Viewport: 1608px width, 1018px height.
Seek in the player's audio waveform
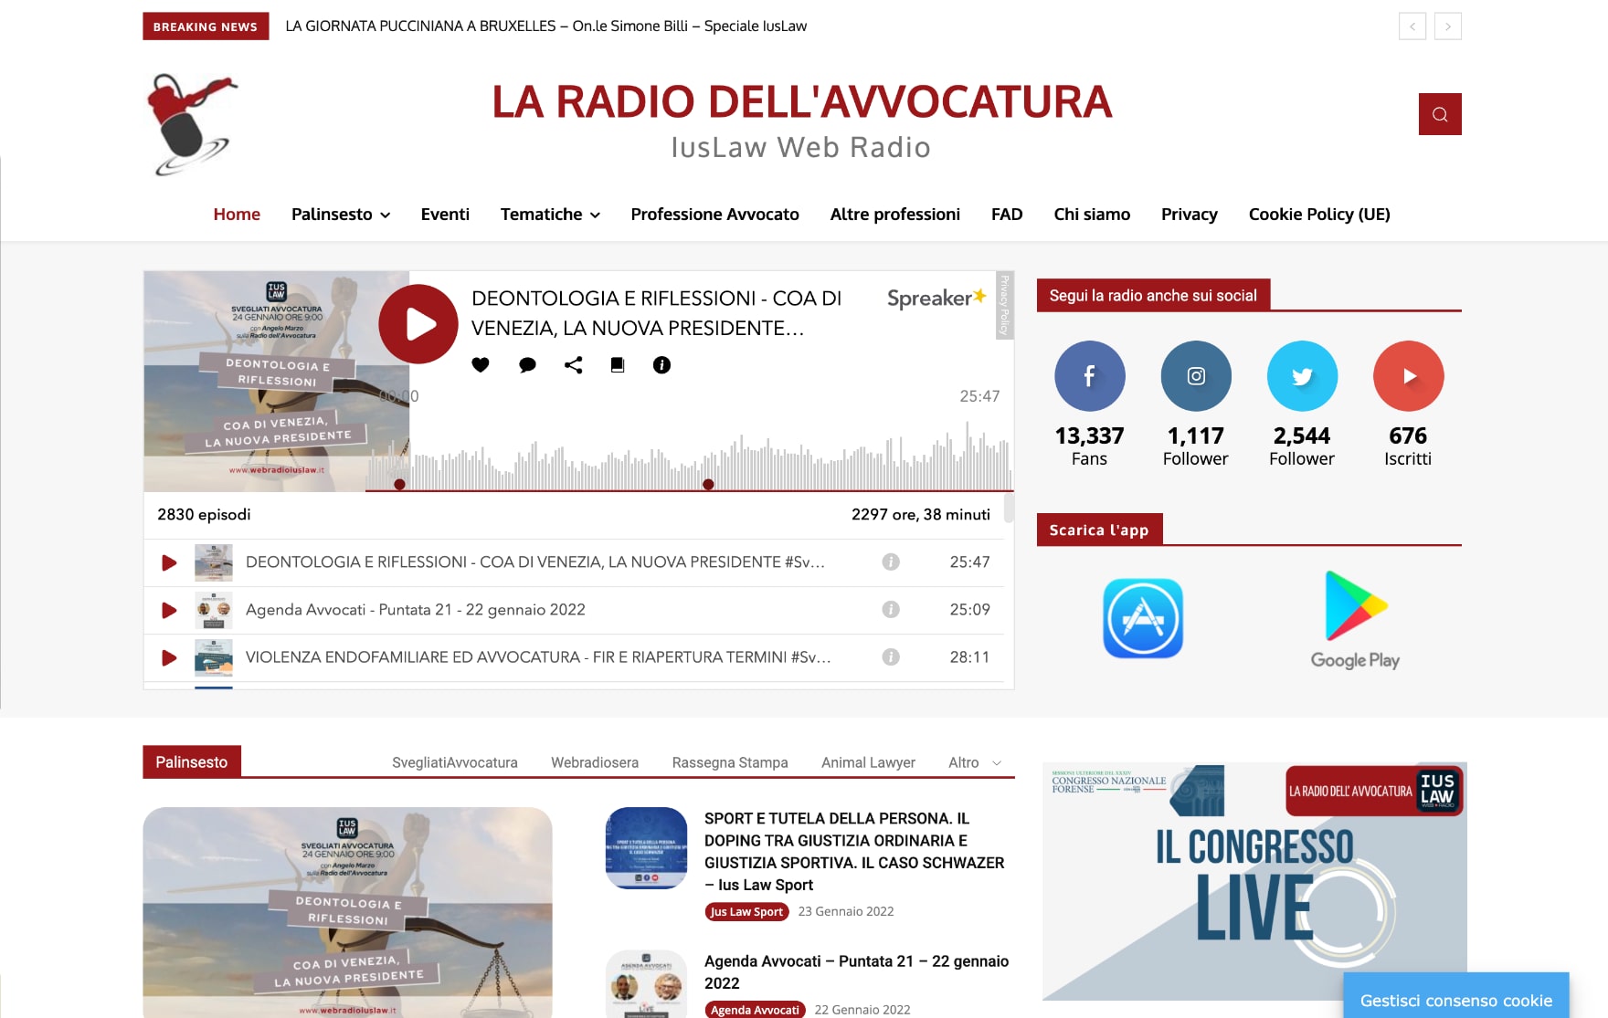click(x=689, y=457)
